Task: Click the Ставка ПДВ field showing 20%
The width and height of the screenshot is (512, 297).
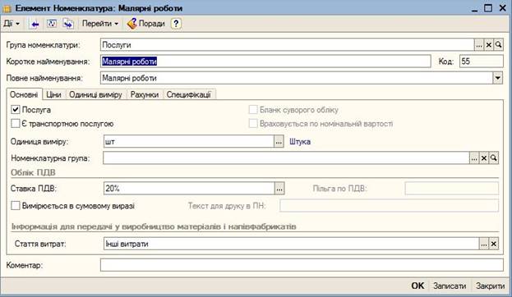Action: 189,189
